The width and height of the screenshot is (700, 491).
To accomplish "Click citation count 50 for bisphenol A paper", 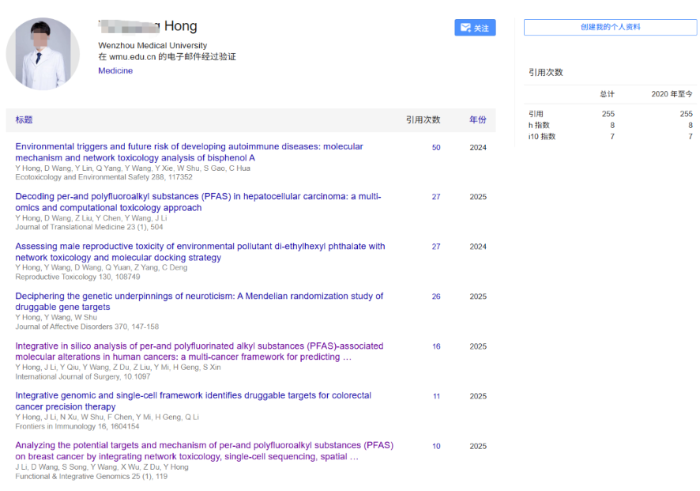I will tap(436, 147).
